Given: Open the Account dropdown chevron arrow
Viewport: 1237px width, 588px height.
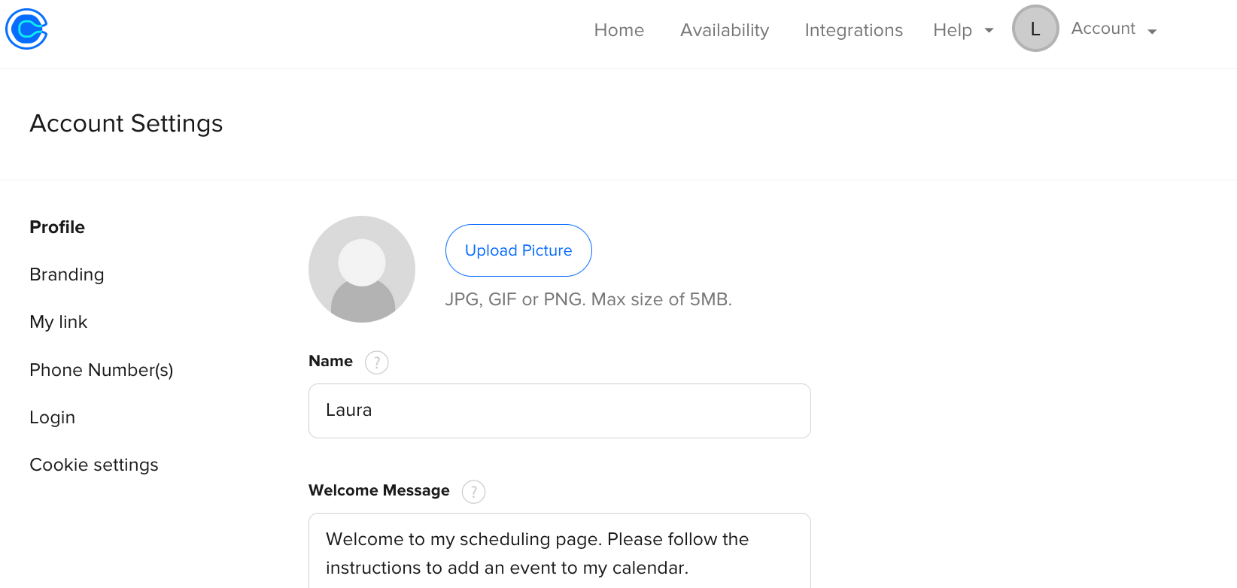Looking at the screenshot, I should click(1152, 31).
